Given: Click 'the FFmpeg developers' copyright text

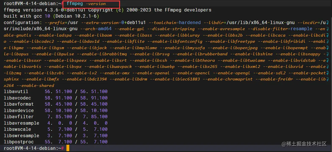Looking at the screenshot, I should click(183, 10).
